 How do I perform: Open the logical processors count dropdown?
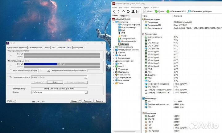(48, 71)
